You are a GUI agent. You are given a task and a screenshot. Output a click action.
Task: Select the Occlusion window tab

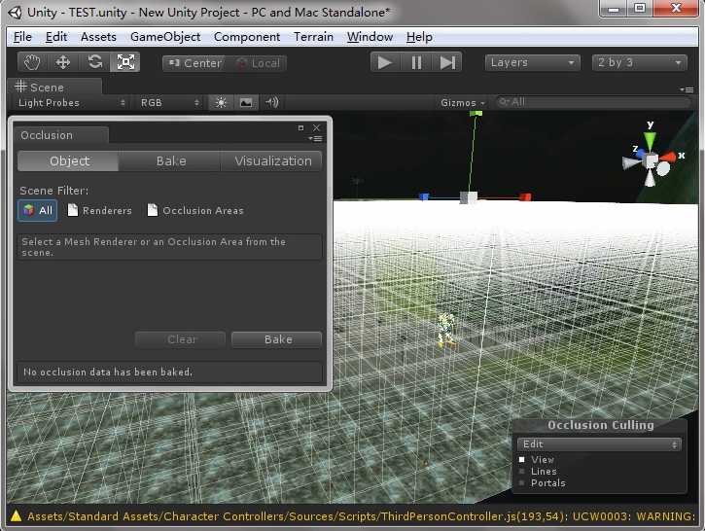point(60,135)
